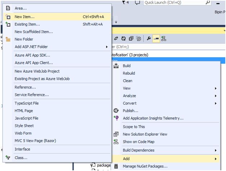
Task: Click the Show All Files toolbar icon
Action: (x=139, y=39)
